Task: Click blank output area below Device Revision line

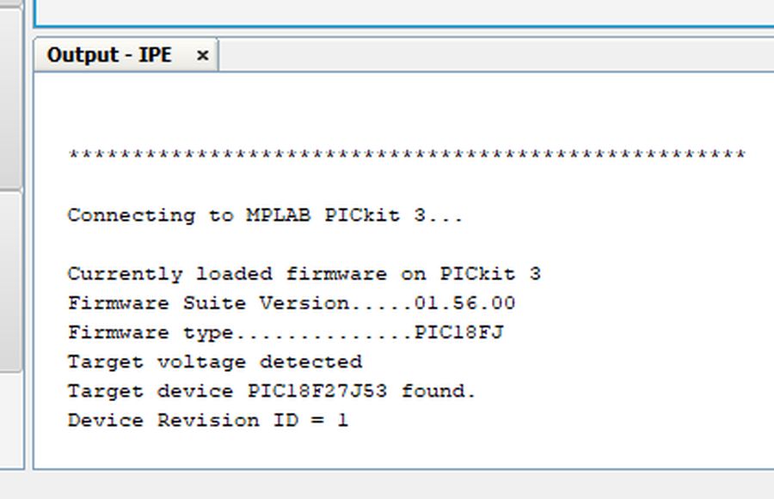Action: click(404, 450)
